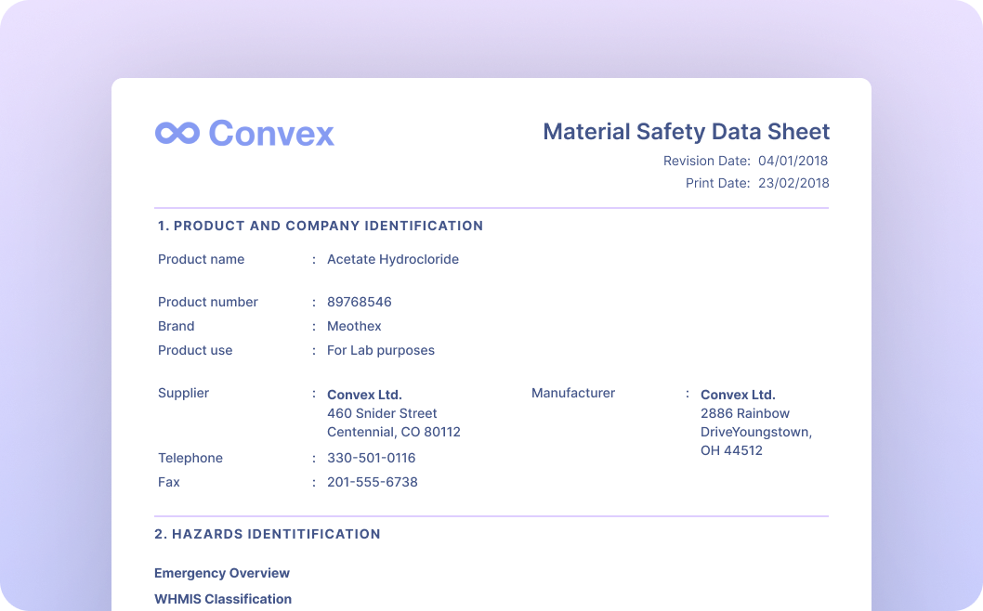Click the Convex infinity logo icon
The width and height of the screenshot is (983, 611).
177,133
